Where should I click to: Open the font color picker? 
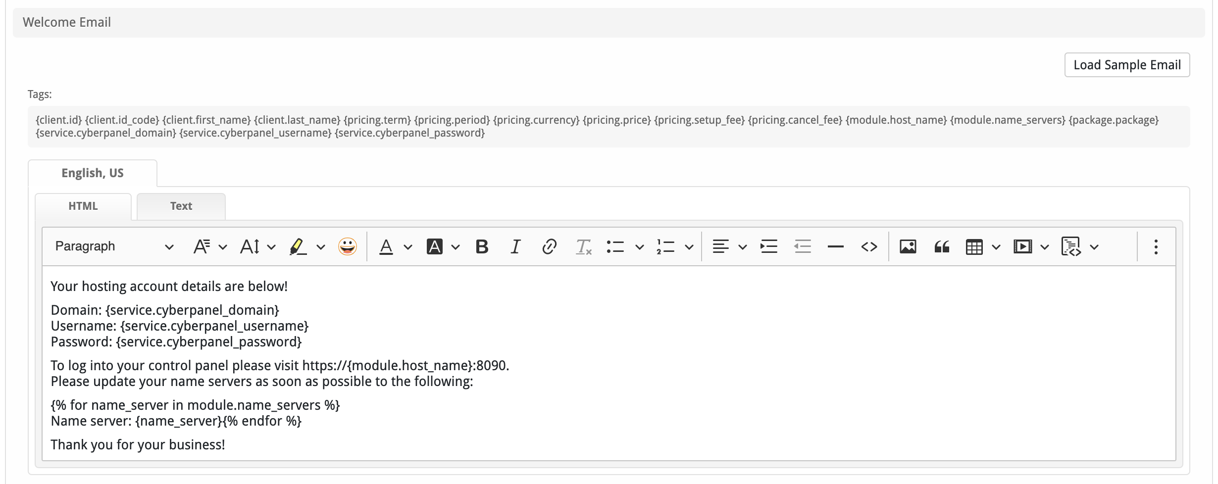pos(395,246)
